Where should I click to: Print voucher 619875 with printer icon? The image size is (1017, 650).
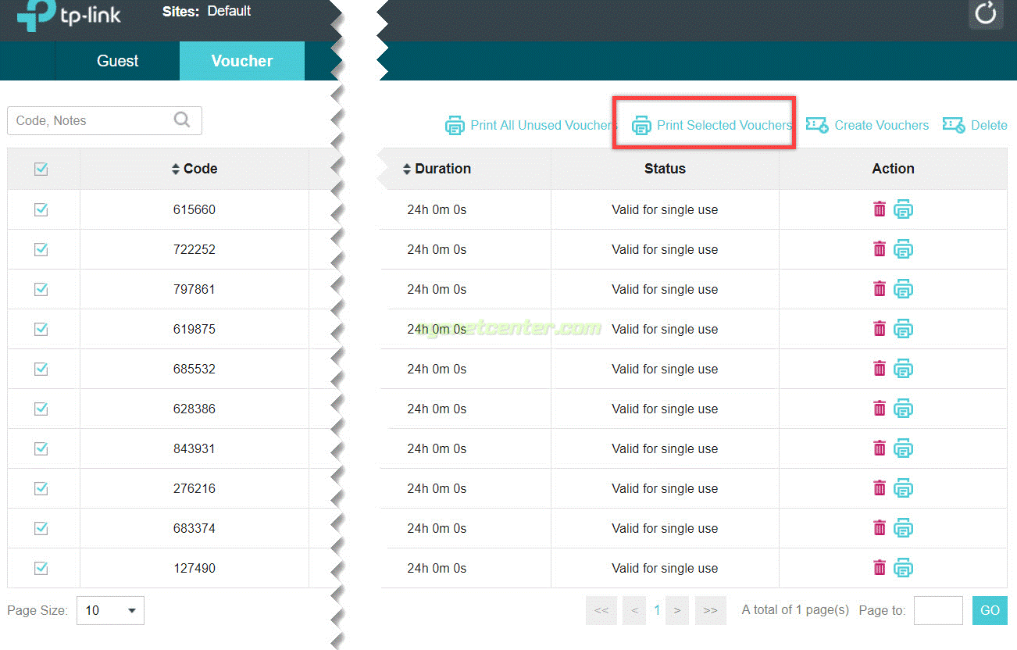tap(903, 329)
